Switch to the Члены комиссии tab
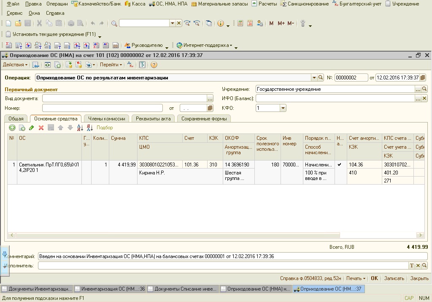This screenshot has width=432, height=302. pyautogui.click(x=106, y=119)
